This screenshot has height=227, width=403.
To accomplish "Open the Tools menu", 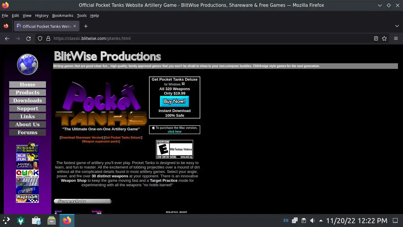I will click(81, 15).
